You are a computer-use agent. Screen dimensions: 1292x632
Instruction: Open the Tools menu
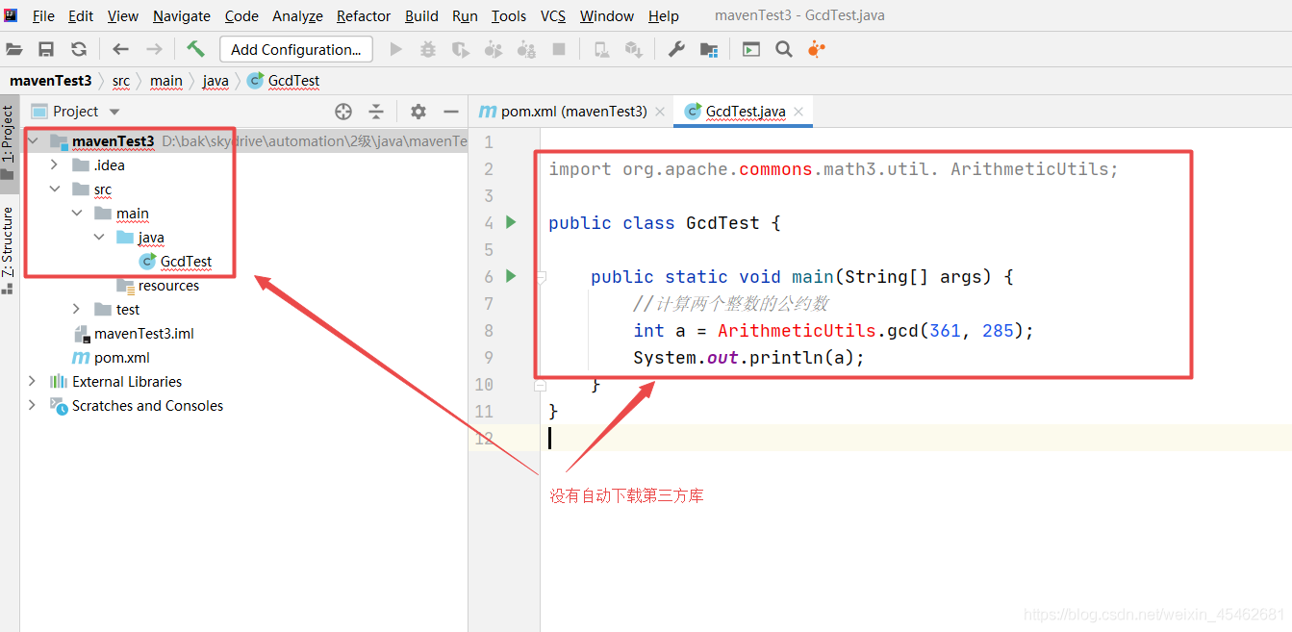(x=509, y=16)
